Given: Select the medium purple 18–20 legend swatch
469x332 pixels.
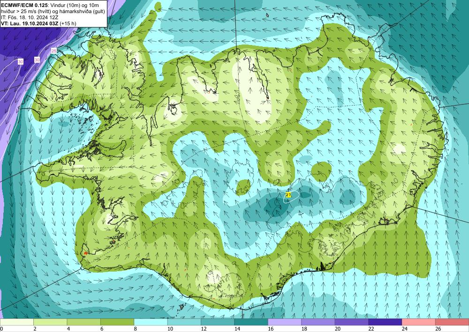Looking at the screenshot, I should coord(318,322).
